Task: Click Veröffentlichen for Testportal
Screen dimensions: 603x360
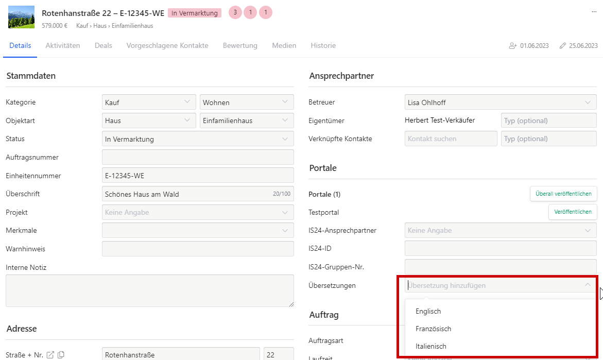Action: pos(573,212)
